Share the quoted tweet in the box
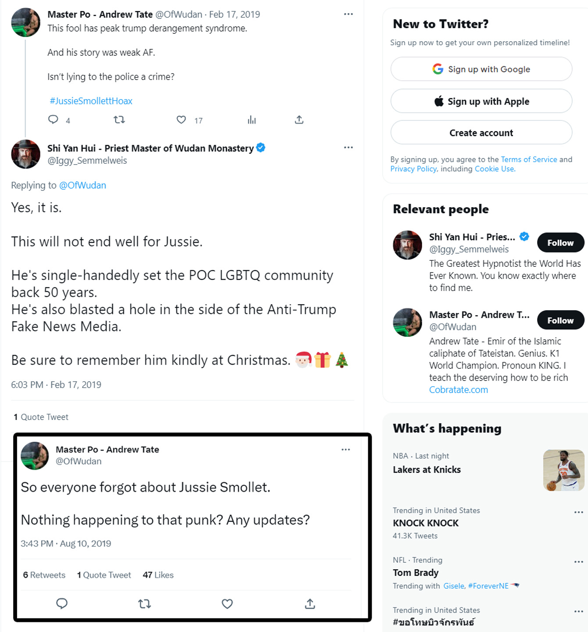Viewport: 588px width, 632px height. 310,604
